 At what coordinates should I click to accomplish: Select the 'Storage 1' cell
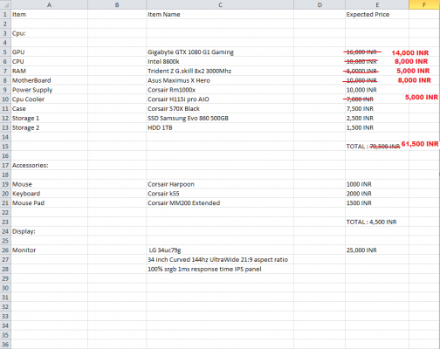click(49, 118)
